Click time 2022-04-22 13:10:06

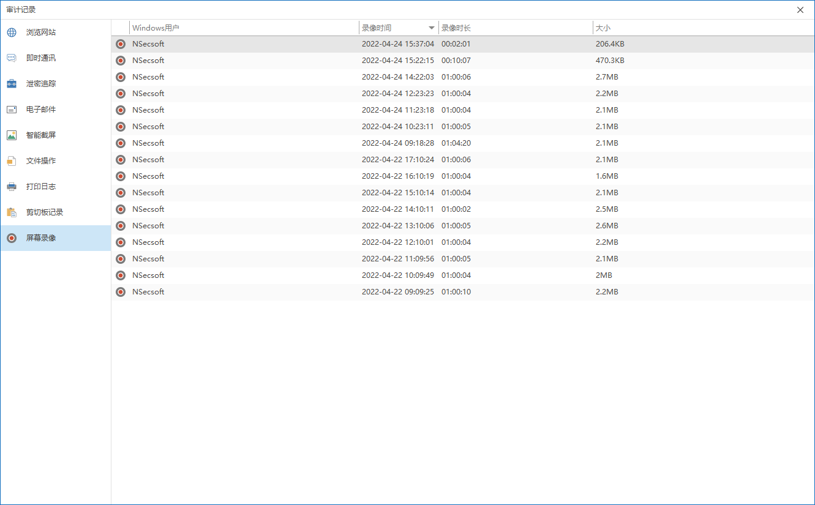(398, 226)
